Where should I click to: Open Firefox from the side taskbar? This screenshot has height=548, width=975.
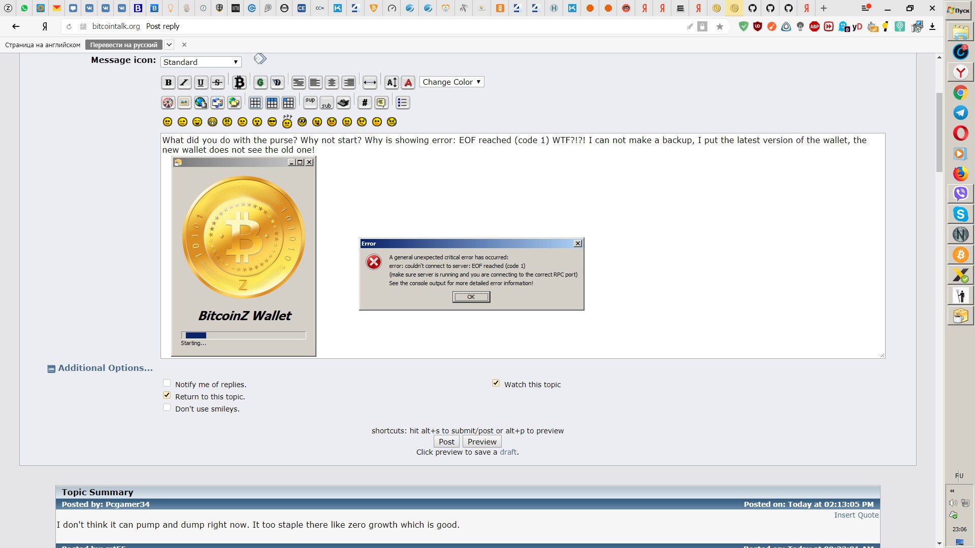(960, 174)
